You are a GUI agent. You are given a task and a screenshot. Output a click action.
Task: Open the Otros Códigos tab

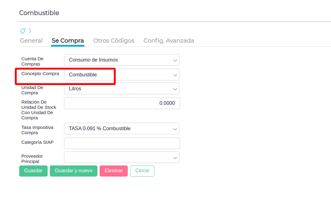114,41
